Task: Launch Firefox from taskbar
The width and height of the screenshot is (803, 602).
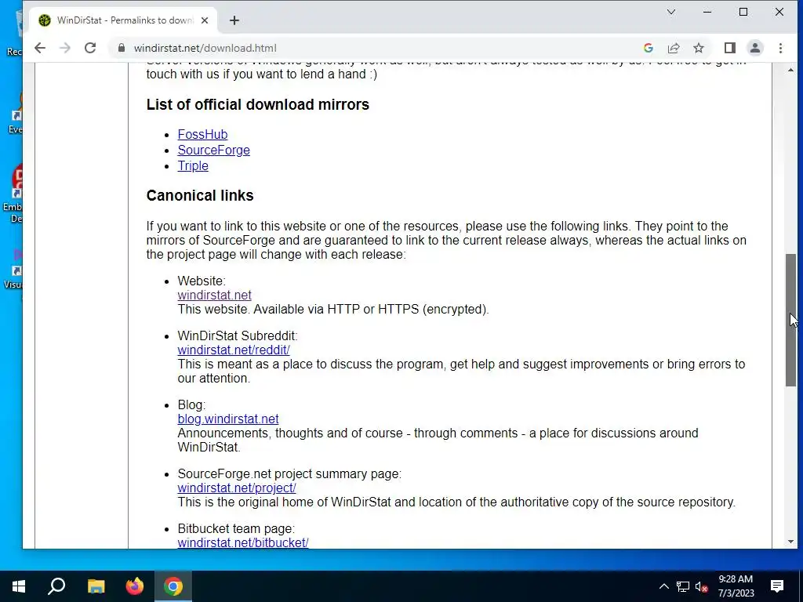Action: 135,586
